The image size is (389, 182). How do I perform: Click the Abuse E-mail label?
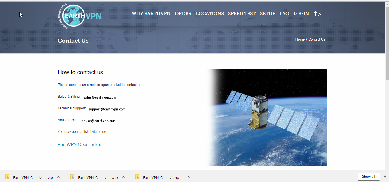[68, 120]
